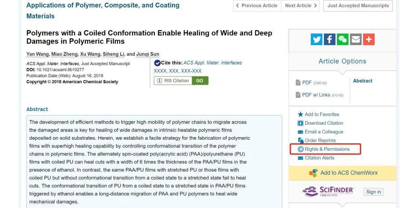Open PDF w/ Links version
Screen dimensions: 402x208
tap(316, 95)
